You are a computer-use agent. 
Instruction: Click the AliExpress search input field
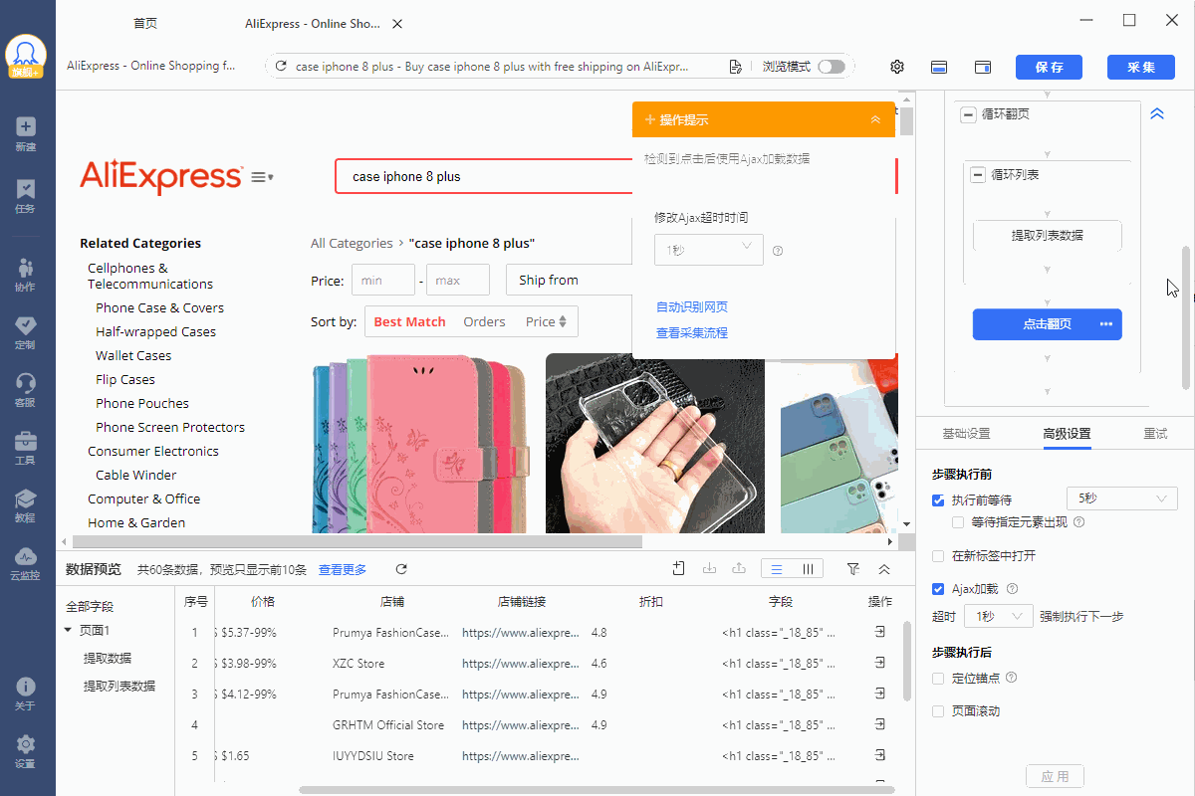coord(483,176)
